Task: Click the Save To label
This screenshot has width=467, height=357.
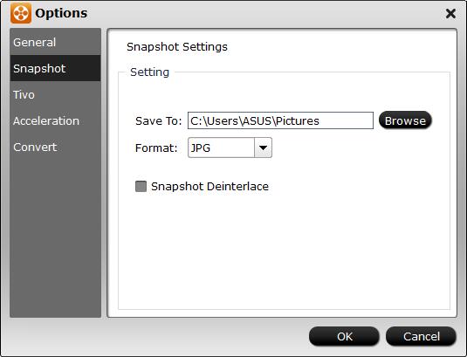Action: 159,120
